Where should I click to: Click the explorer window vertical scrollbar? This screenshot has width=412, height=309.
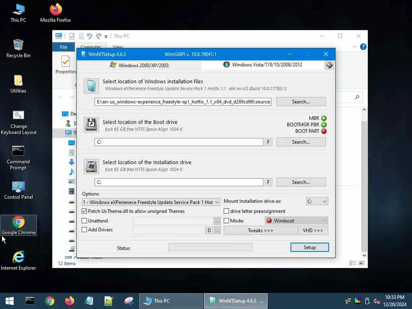(364, 182)
